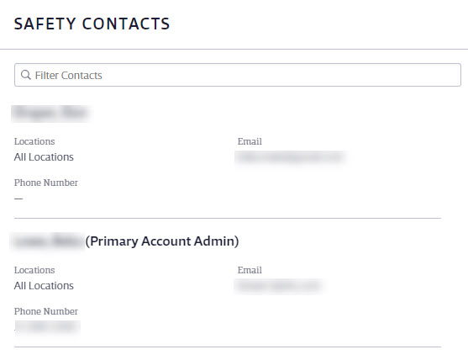Click the primary admin's blurred email address
This screenshot has width=468, height=360.
pos(279,286)
